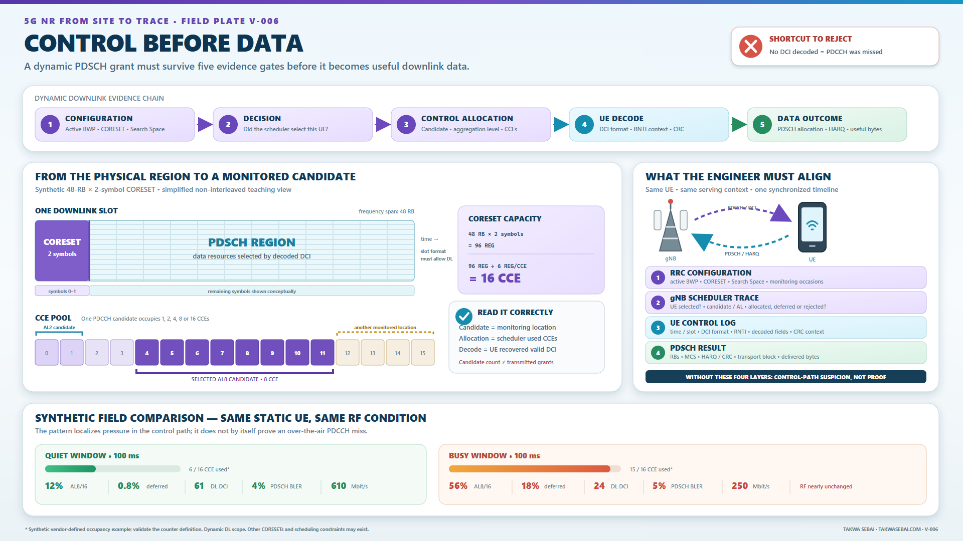Click step 4 circle in UE DECODE
Image resolution: width=963 pixels, height=541 pixels.
pos(584,124)
